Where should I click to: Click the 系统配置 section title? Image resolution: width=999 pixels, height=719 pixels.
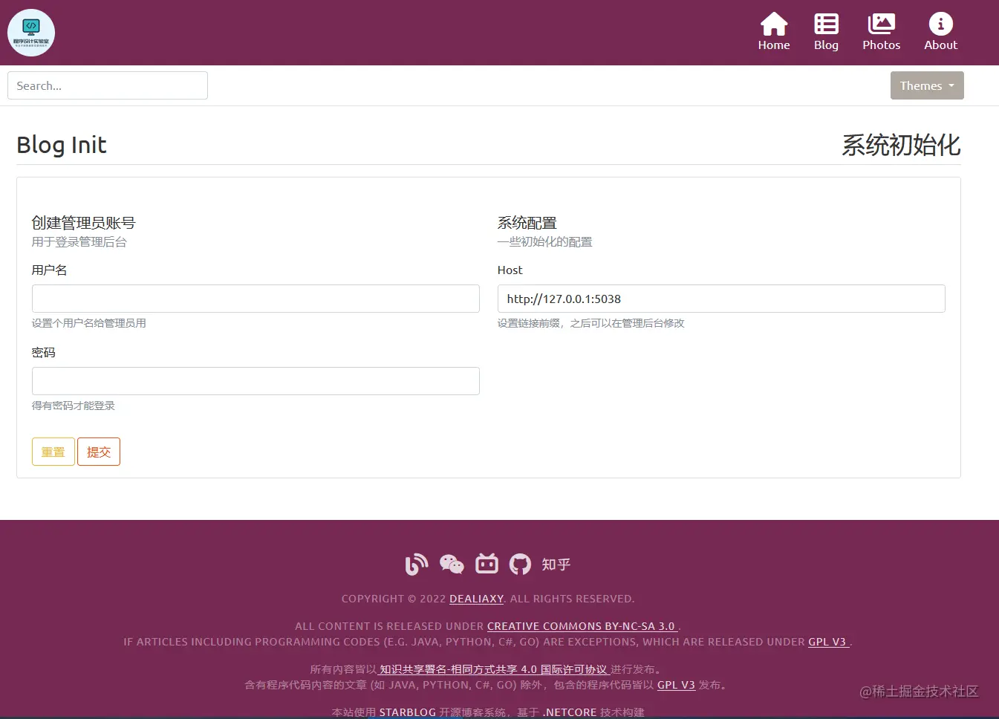point(527,223)
